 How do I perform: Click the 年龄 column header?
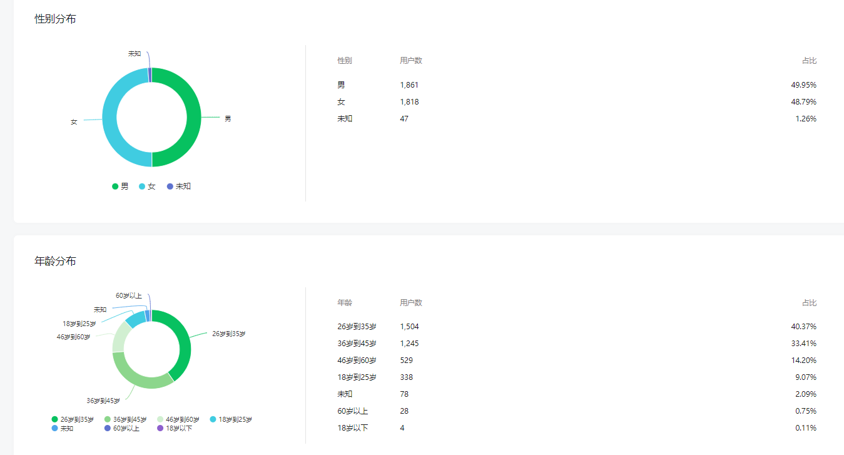[345, 303]
